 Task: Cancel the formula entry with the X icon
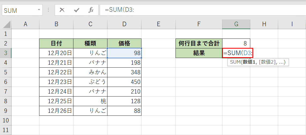62,10
